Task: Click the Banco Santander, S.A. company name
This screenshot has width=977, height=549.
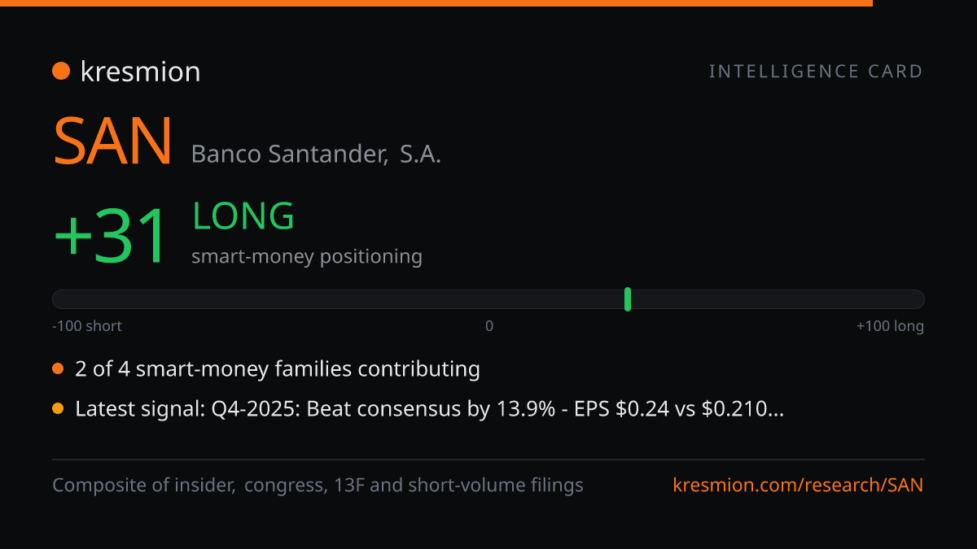Action: click(316, 154)
